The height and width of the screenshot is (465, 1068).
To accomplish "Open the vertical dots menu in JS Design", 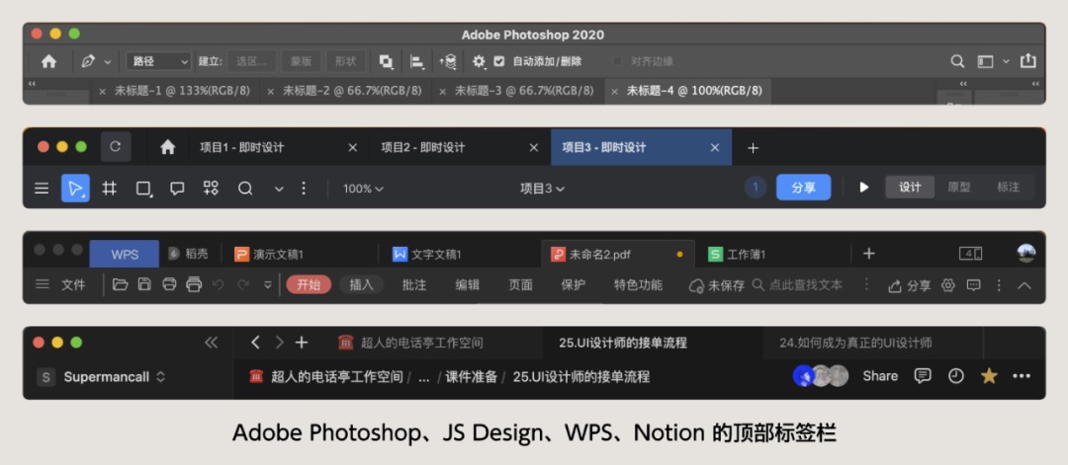I will (x=304, y=189).
